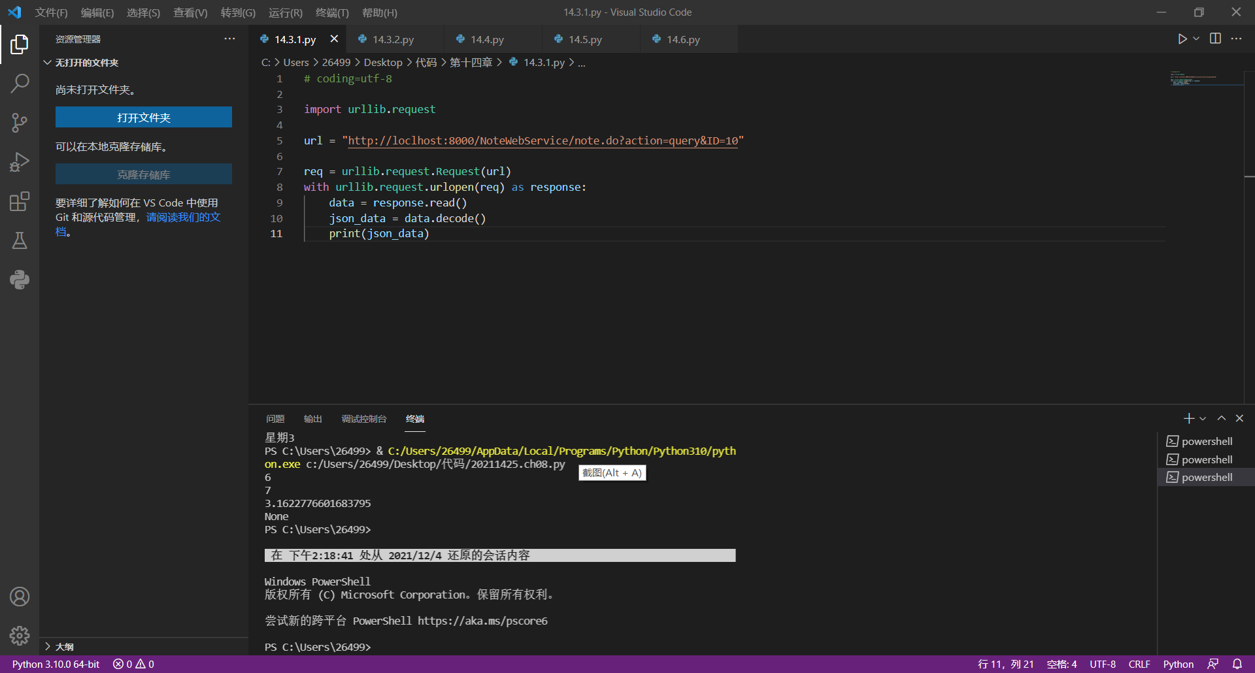Click the URL string on line 5
Screen dimensions: 1255x673
(x=543, y=140)
